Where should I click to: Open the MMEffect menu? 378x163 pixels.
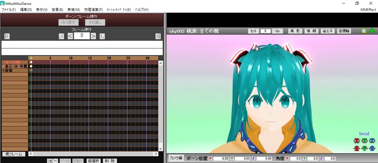click(x=368, y=10)
